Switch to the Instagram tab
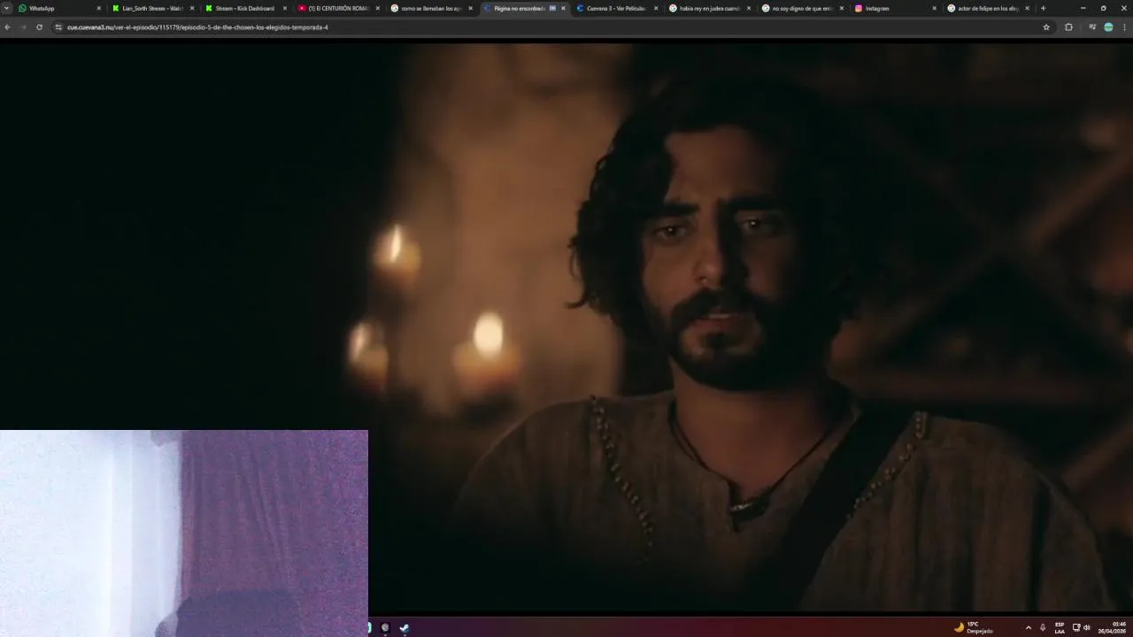 894,8
